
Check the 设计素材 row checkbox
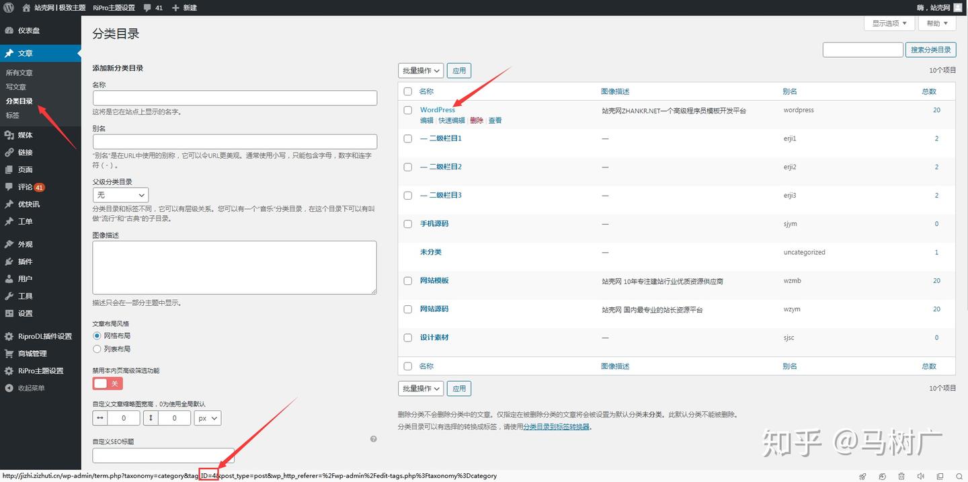pos(407,337)
